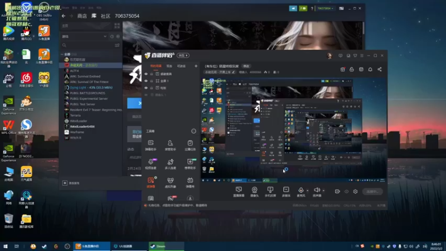Viewport: 446px width, 251px height.
Task: Open Steam advanced filter icon by search
Action: [117, 45]
